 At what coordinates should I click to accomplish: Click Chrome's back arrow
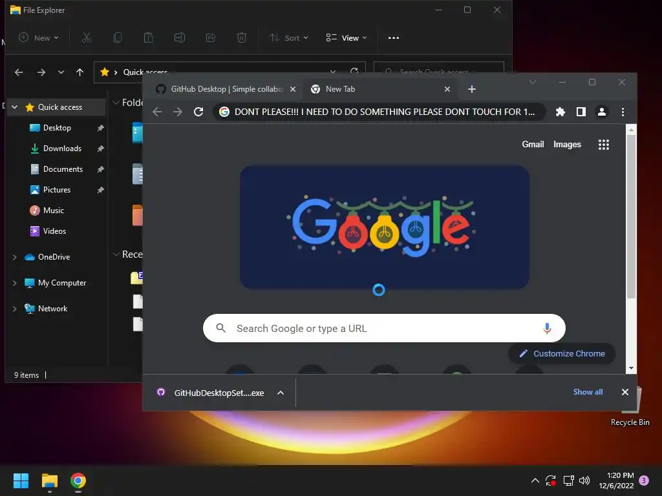(157, 112)
